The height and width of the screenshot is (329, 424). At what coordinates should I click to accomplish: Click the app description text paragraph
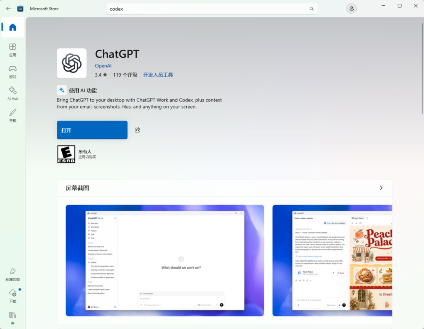click(x=139, y=103)
